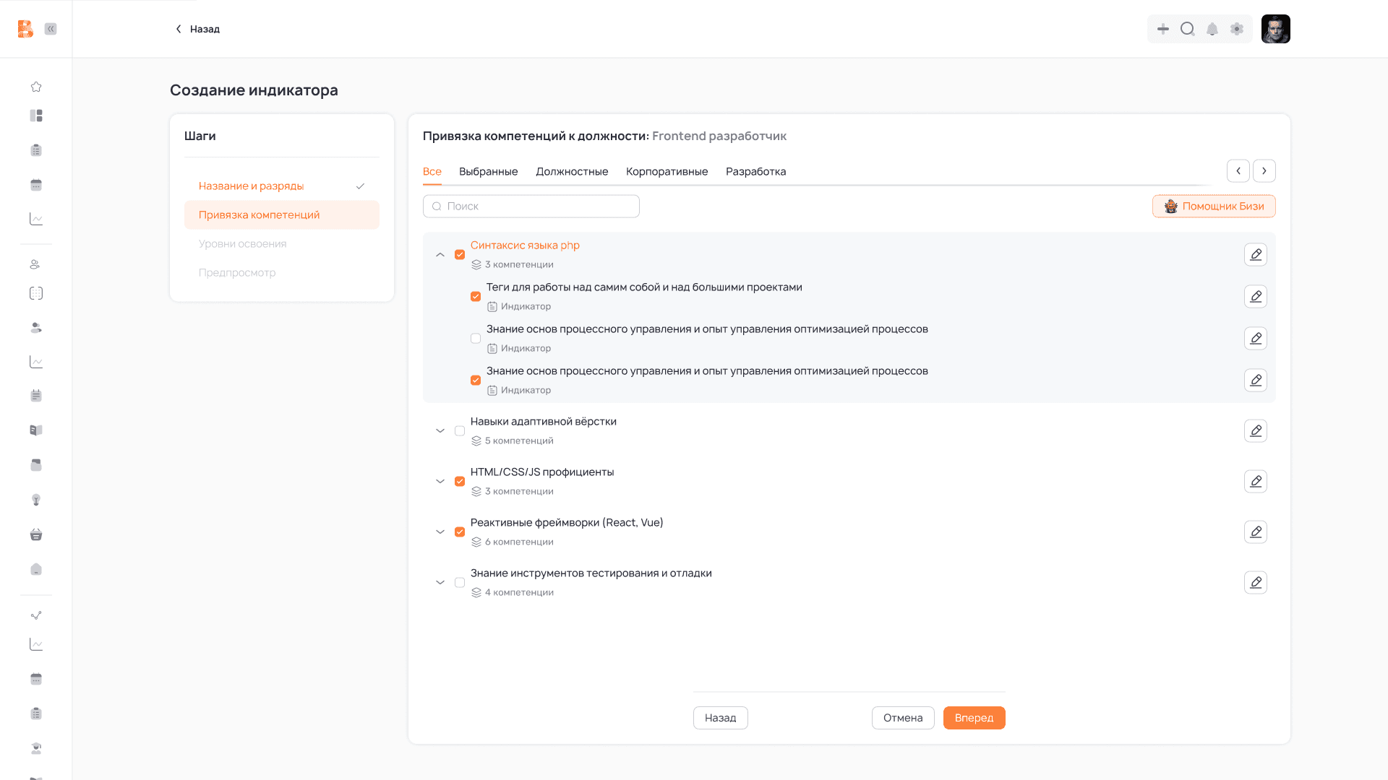Click the star favorites icon in sidebar

click(x=36, y=87)
